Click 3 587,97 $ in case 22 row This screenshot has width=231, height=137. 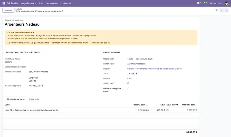click(192, 110)
